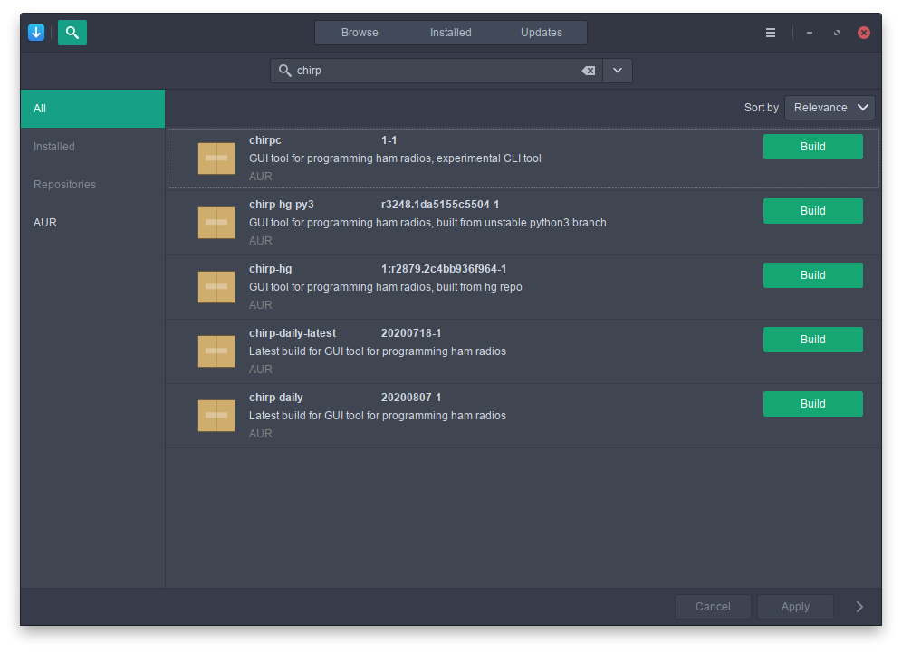
Task: Select the Installed filter in sidebar
Action: (x=92, y=147)
